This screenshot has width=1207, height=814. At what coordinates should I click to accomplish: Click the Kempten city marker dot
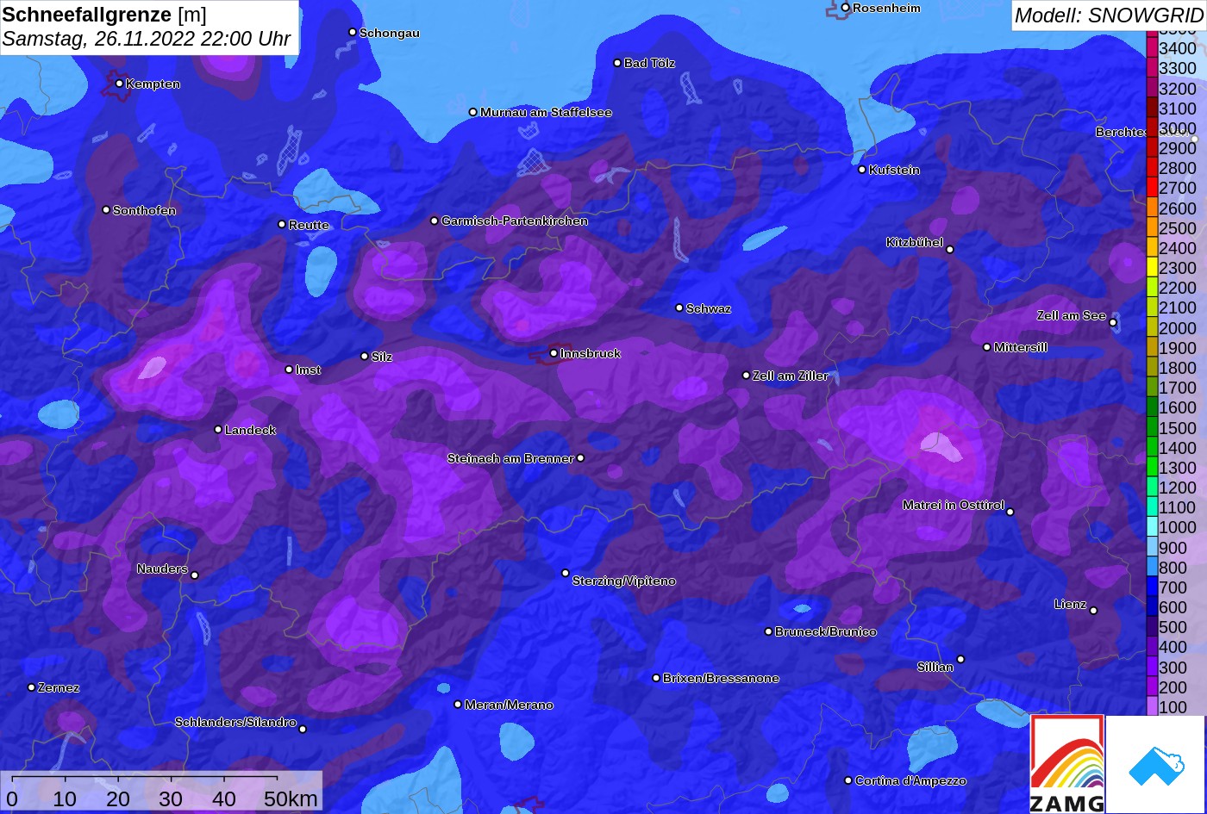119,84
